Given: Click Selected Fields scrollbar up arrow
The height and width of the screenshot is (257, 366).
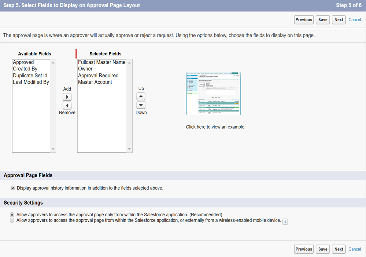Looking at the screenshot, I should coord(129,63).
